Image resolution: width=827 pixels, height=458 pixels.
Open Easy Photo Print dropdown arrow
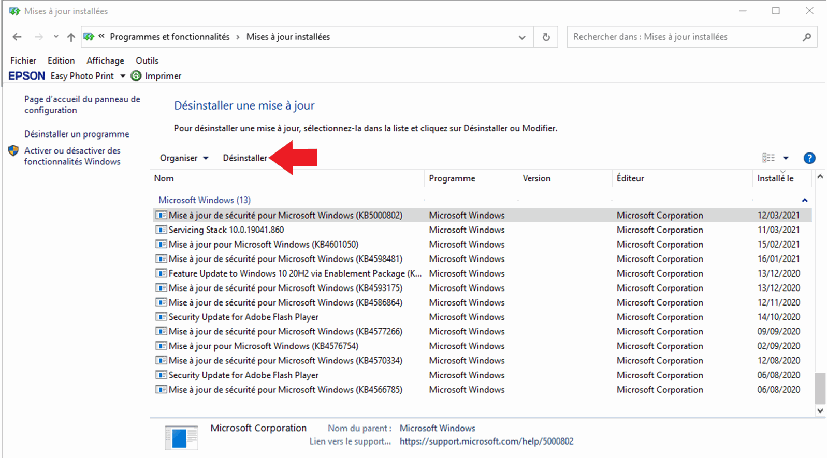click(x=123, y=76)
